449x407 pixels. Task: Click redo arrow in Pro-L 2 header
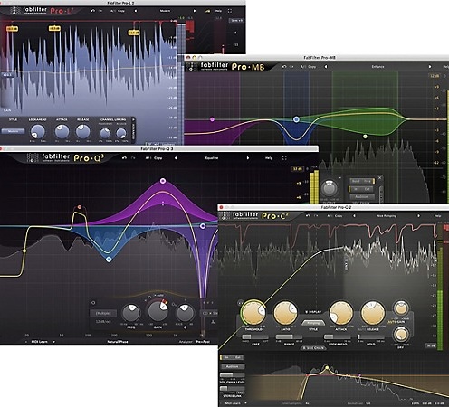pos(100,11)
